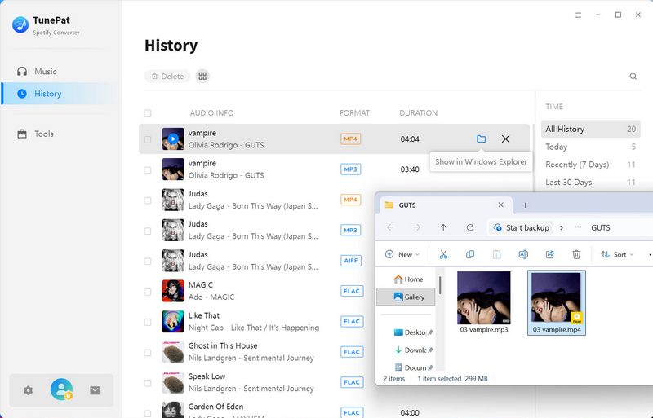Check the box for vampire MP3 row
This screenshot has width=653, height=418.
148,169
